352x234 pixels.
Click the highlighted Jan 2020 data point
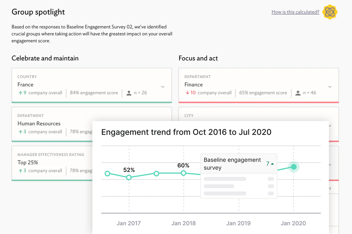294,167
